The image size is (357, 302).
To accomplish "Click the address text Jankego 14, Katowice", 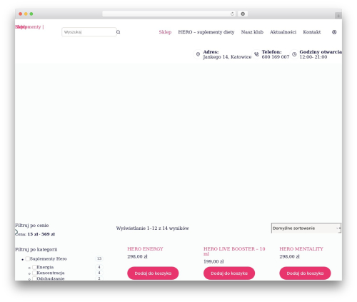I will pos(227,57).
